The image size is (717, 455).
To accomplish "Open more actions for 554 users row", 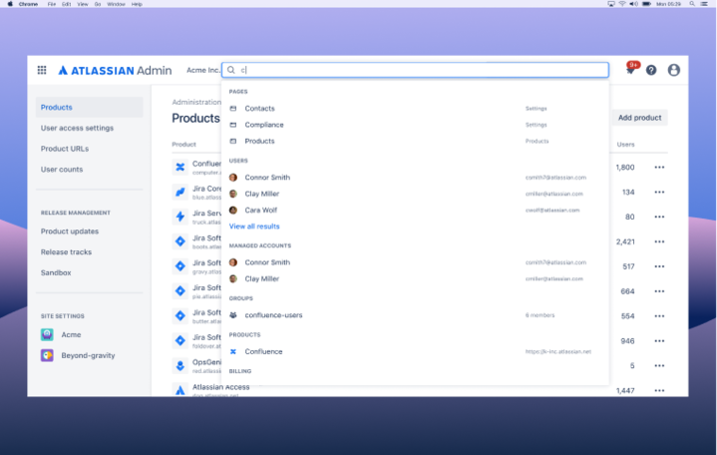I will (659, 316).
